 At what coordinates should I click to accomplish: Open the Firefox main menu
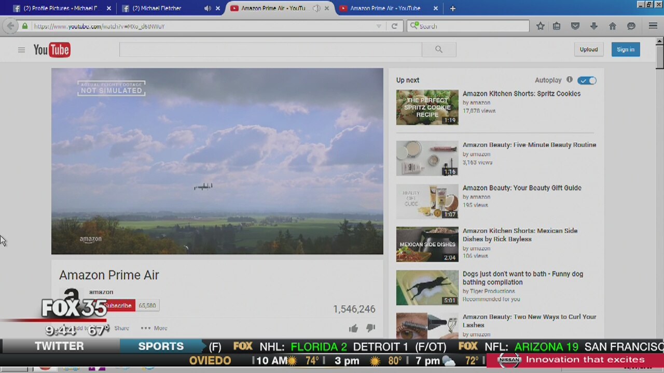(653, 26)
